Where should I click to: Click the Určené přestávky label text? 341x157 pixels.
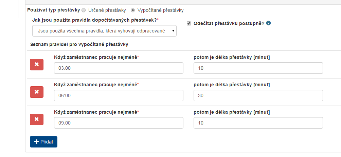107,10
